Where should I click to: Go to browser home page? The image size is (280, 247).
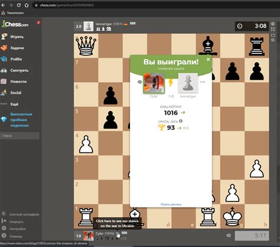pyautogui.click(x=27, y=5)
